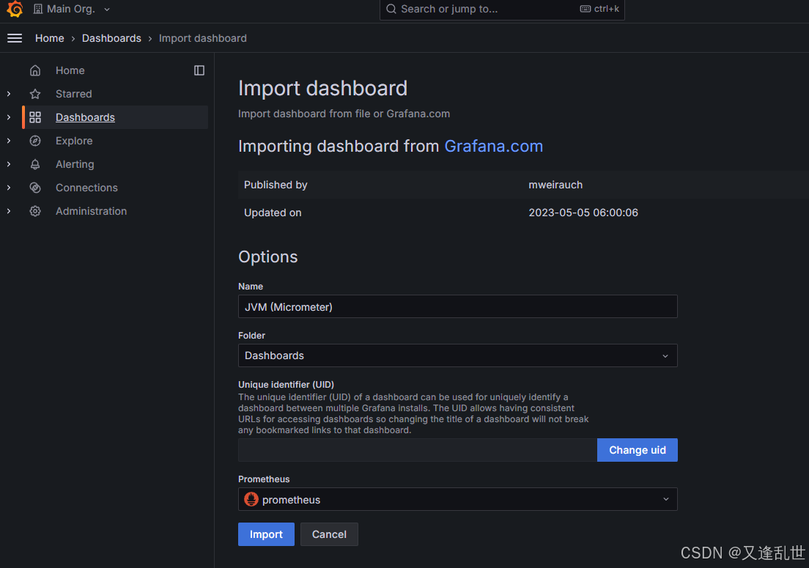Image resolution: width=809 pixels, height=568 pixels.
Task: Click the Explore compass icon
Action: click(35, 141)
